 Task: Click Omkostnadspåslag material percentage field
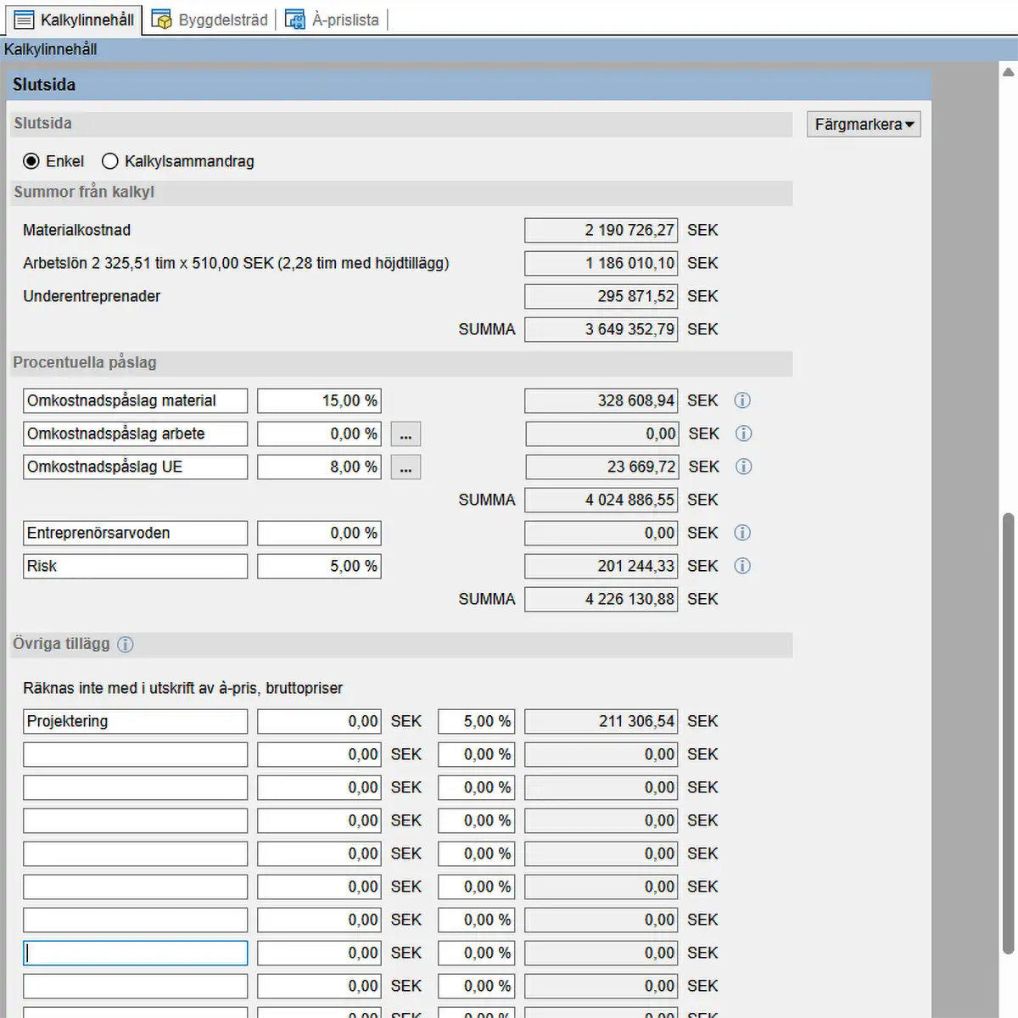point(319,400)
